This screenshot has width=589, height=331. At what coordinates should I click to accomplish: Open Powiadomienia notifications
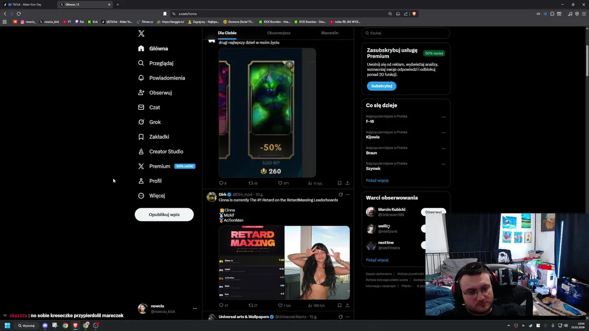[x=162, y=78]
